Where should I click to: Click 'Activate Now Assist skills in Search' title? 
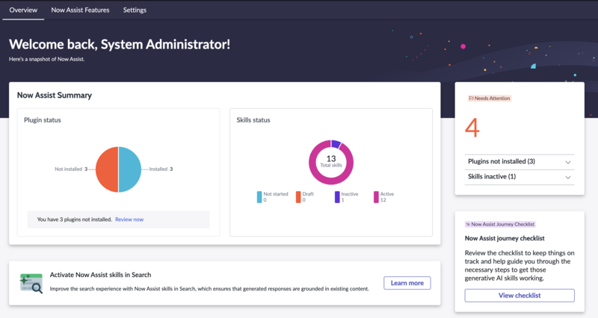point(100,275)
